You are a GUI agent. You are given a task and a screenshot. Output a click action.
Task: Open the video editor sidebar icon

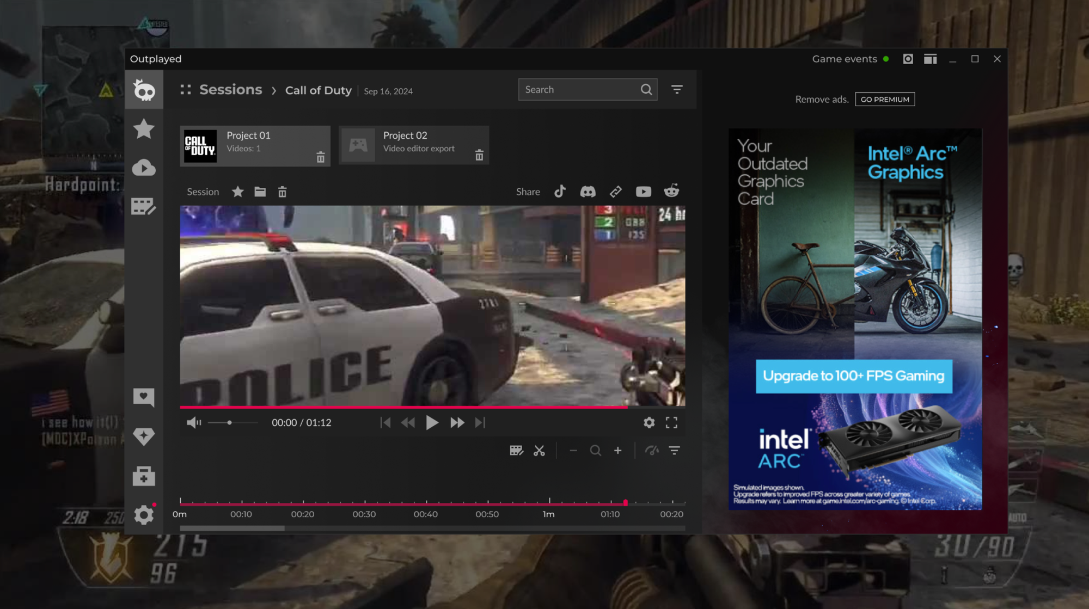[x=144, y=207]
